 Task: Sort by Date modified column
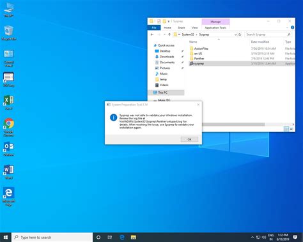tap(260, 42)
